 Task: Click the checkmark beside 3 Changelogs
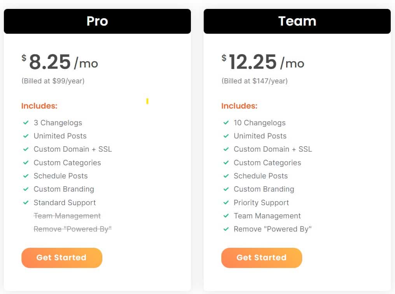26,123
